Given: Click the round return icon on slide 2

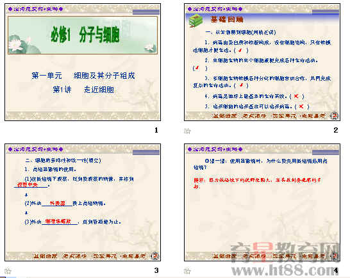Looking at the screenshot, I should pyautogui.click(x=334, y=116).
